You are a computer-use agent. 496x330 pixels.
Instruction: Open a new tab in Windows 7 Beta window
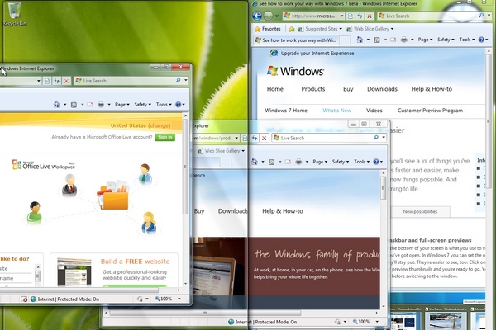pyautogui.click(x=345, y=40)
